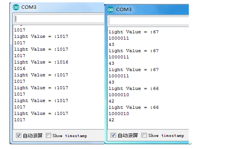Toggle 自动滚屏 autoscroll checkbox in right window
The width and height of the screenshot is (225, 149).
click(113, 135)
